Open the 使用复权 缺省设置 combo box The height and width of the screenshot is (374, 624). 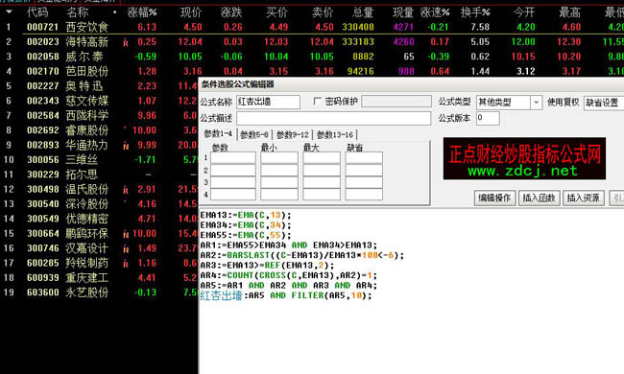click(x=603, y=103)
